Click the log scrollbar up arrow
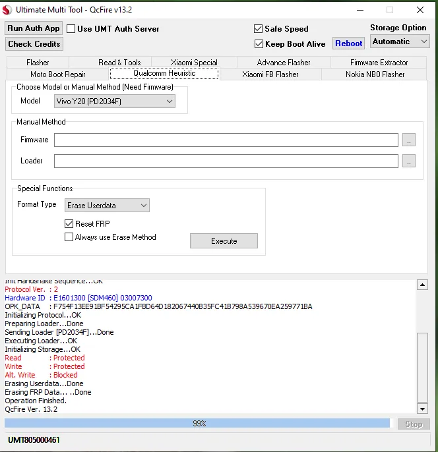 click(x=422, y=285)
